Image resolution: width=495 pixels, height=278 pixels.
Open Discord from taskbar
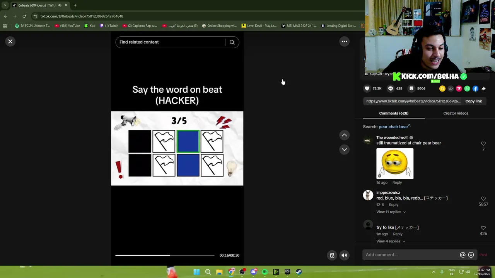(253, 272)
